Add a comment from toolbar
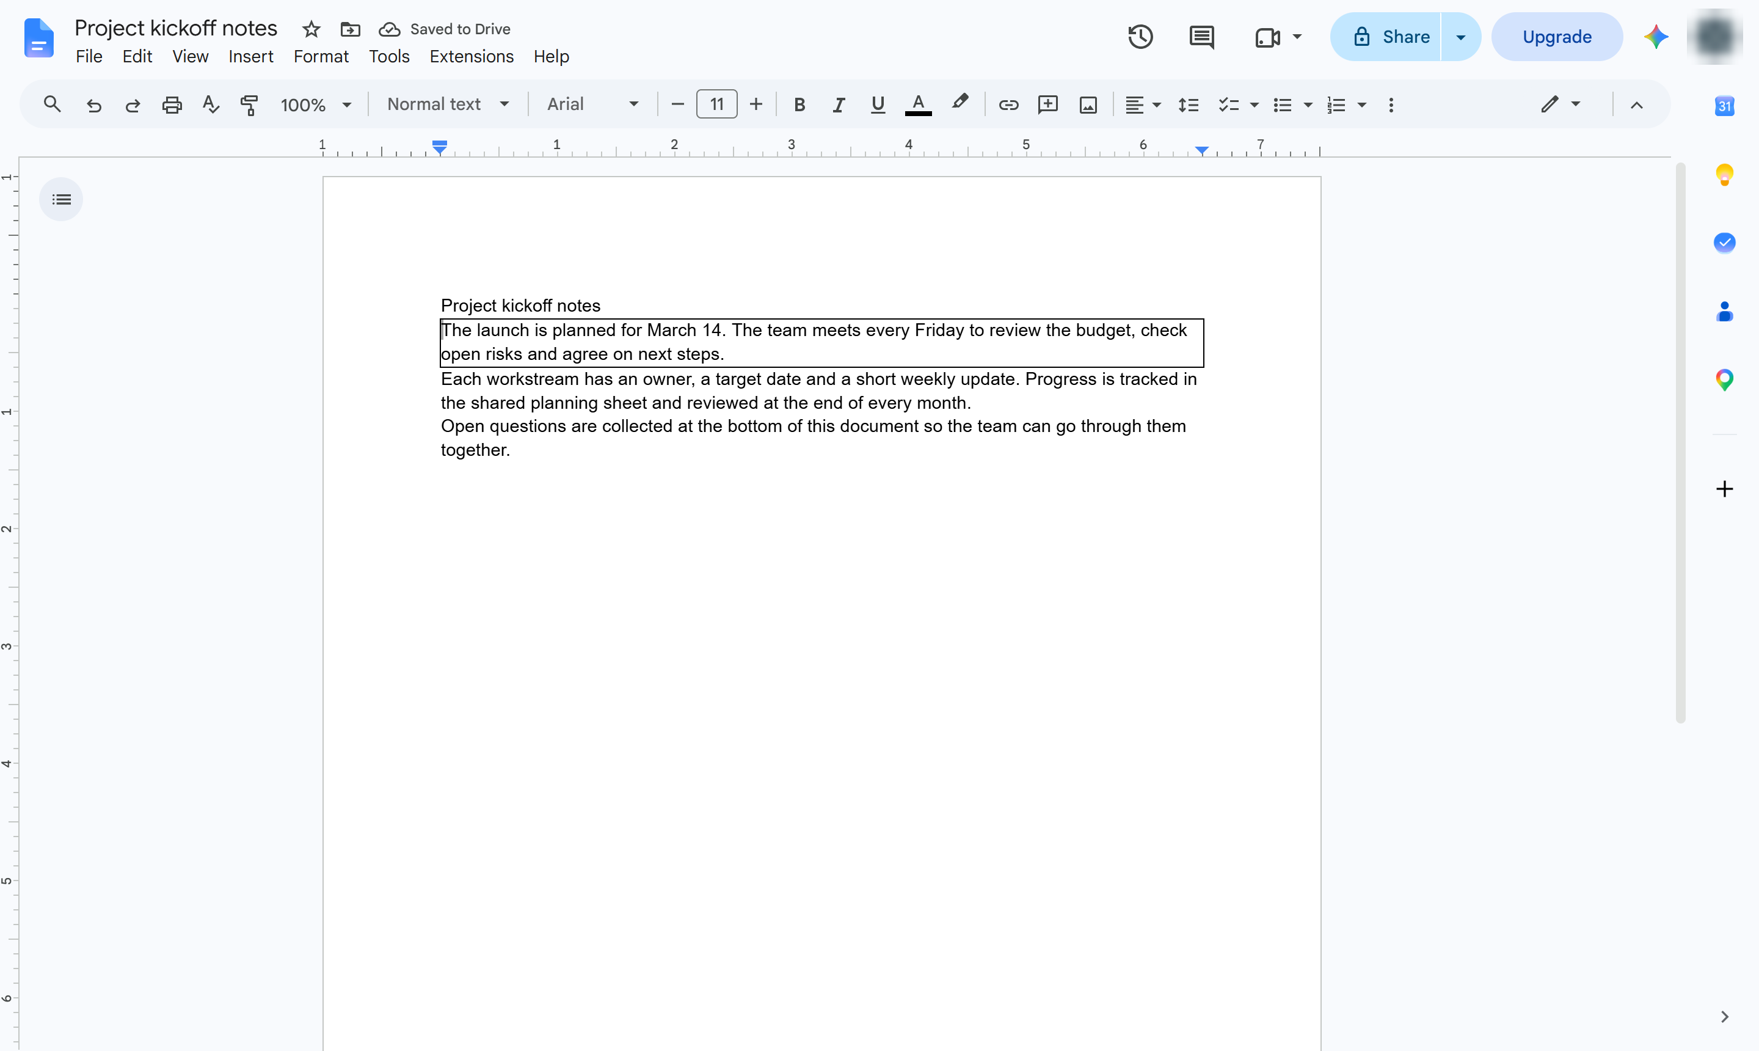Viewport: 1759px width, 1051px height. tap(1047, 105)
